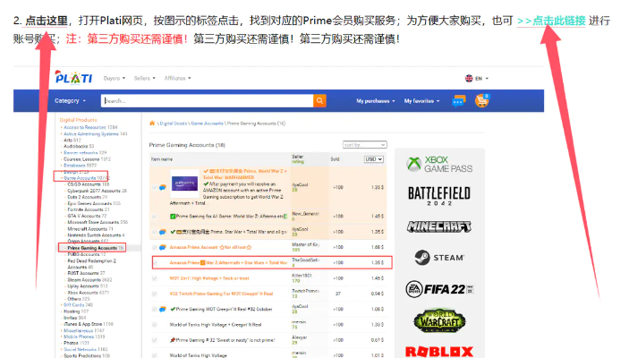Viewport: 629px width, 358px height.
Task: Open the chat messages icon in header
Action: pos(458,101)
